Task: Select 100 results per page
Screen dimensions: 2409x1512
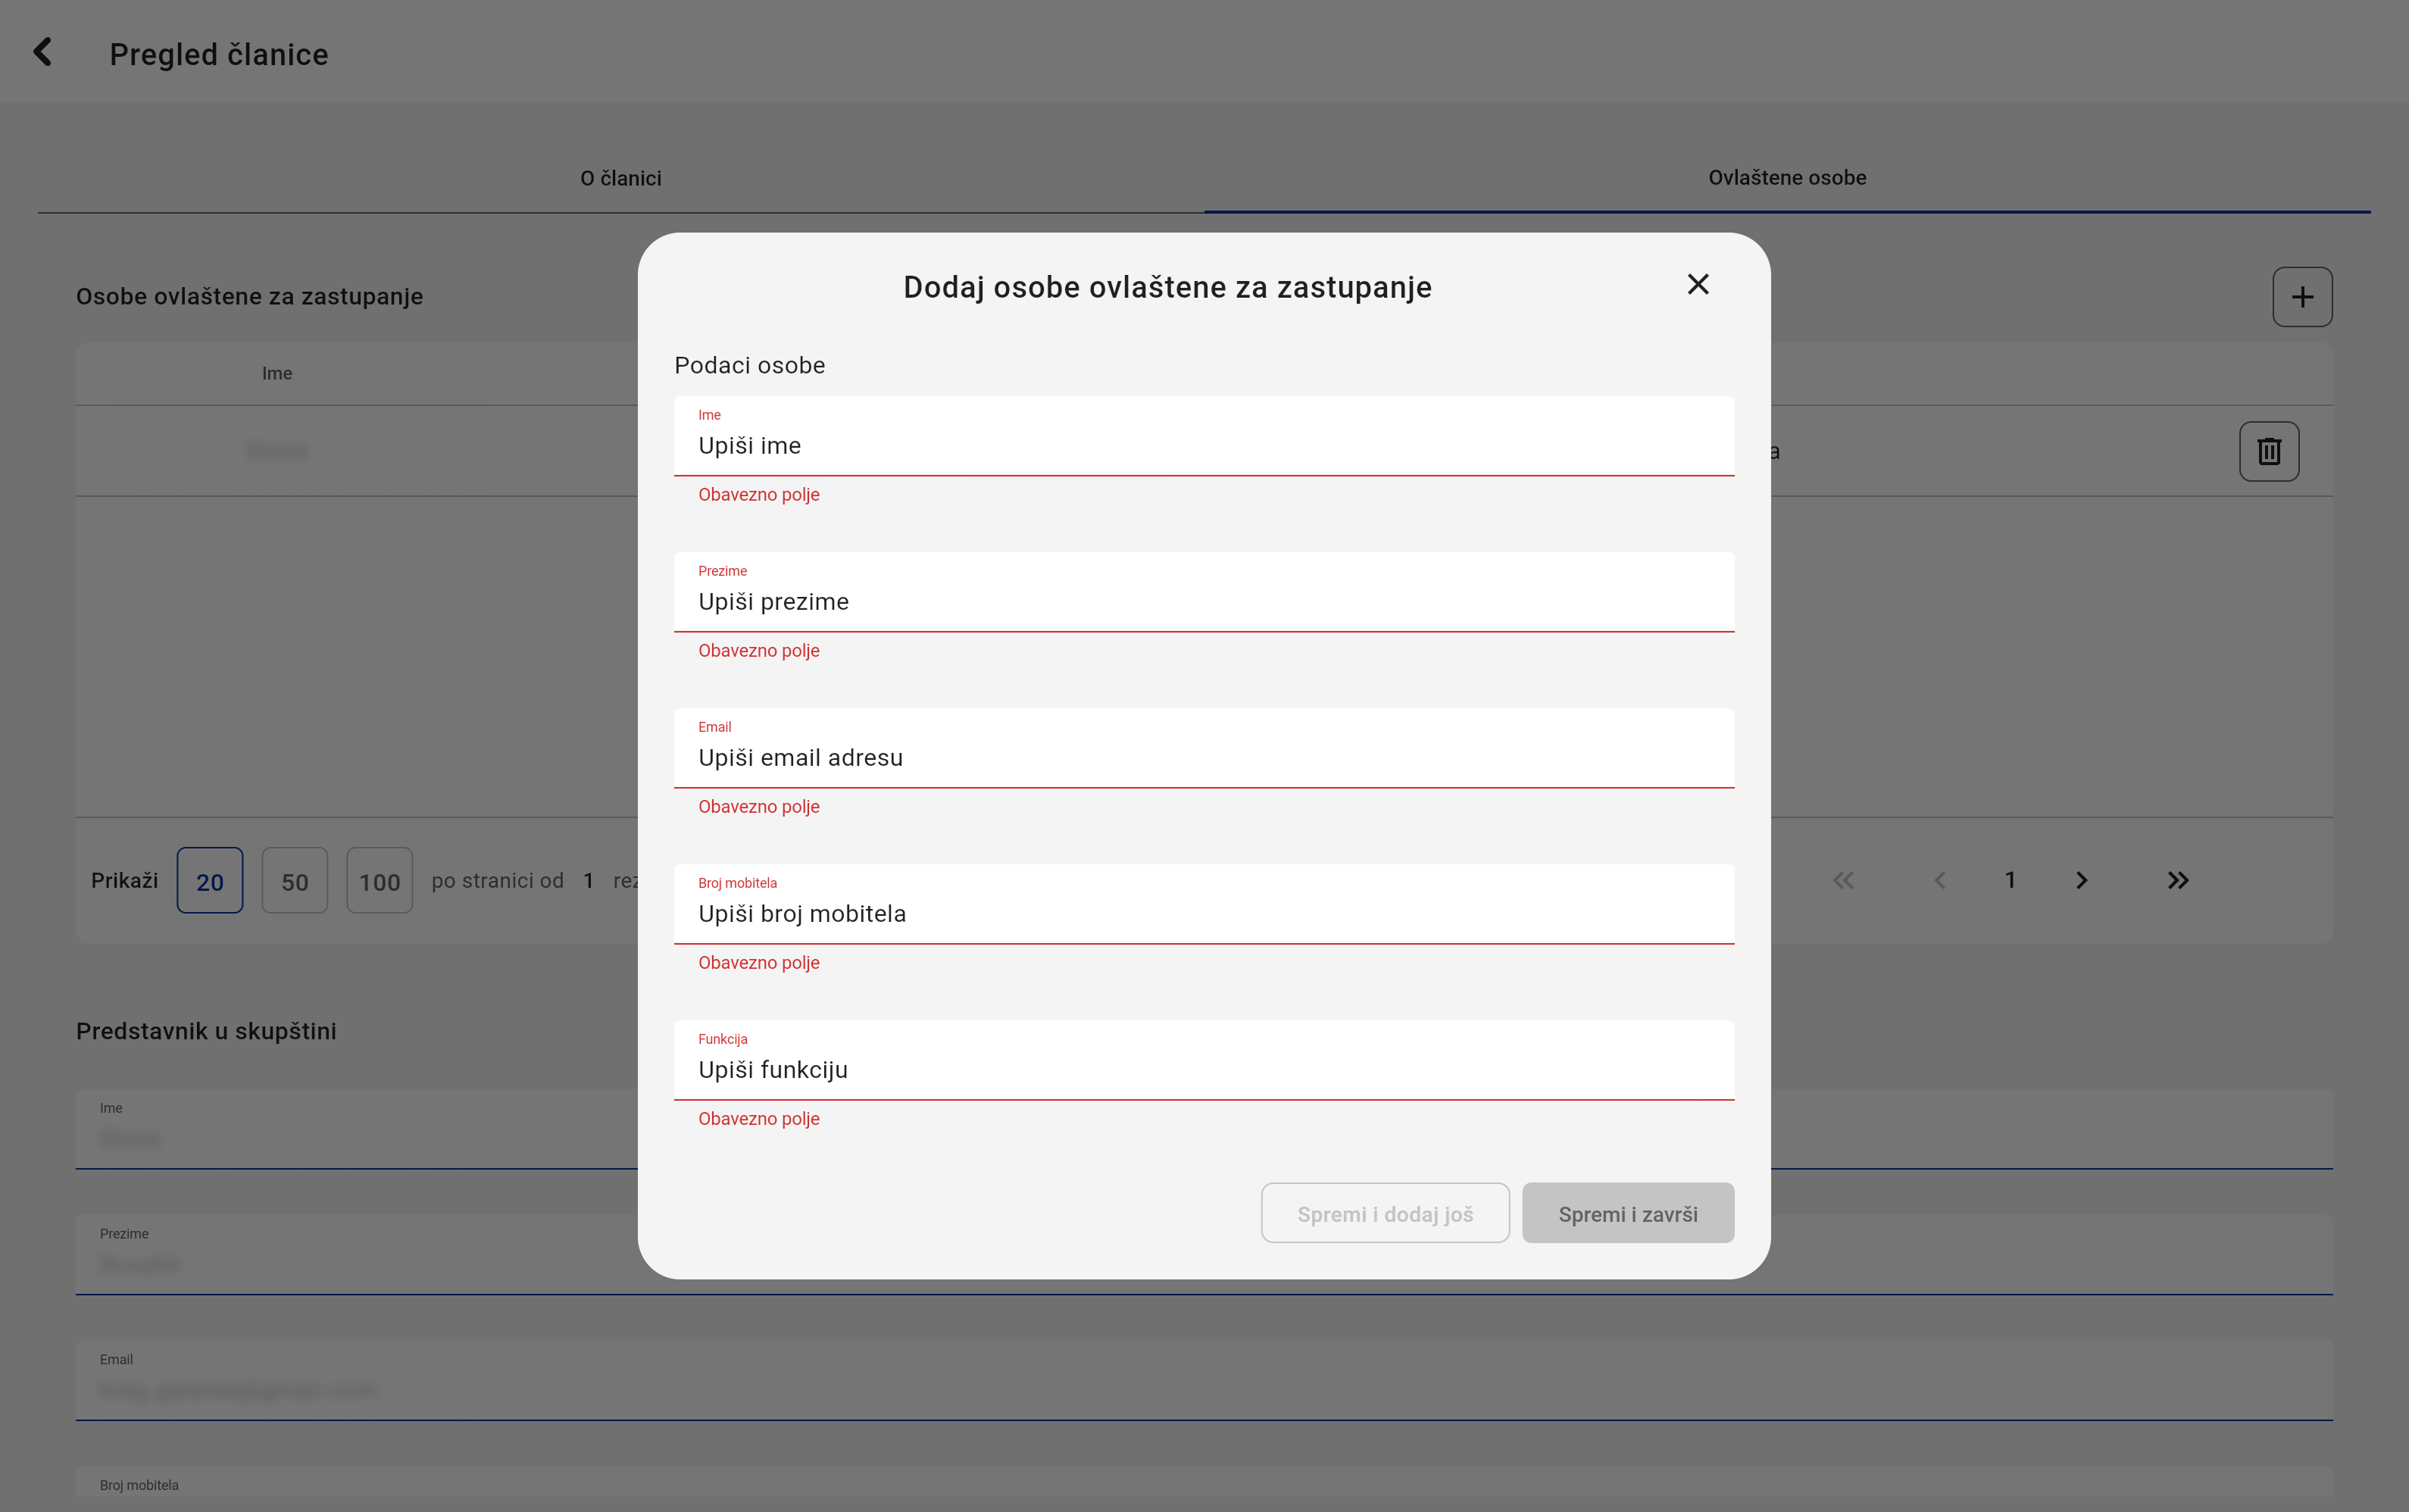Action: pyautogui.click(x=379, y=881)
